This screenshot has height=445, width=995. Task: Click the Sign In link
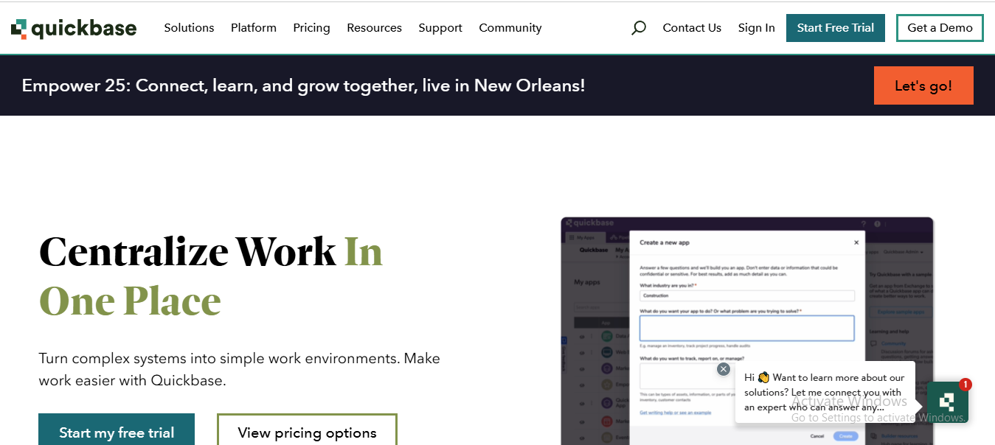coord(756,28)
